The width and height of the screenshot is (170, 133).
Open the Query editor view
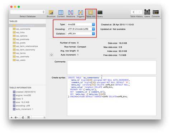click(100, 14)
